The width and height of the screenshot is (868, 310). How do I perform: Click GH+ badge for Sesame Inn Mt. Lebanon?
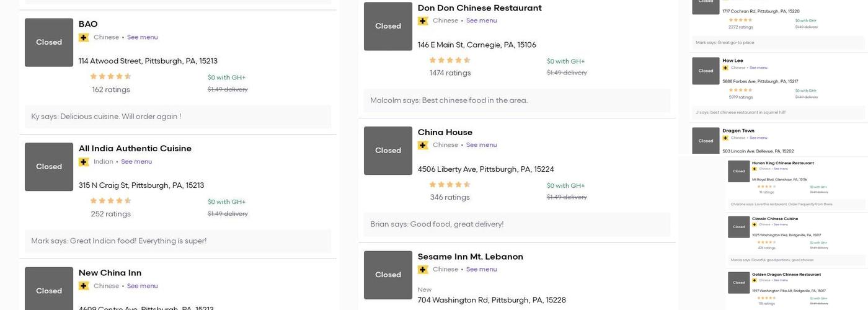click(423, 270)
